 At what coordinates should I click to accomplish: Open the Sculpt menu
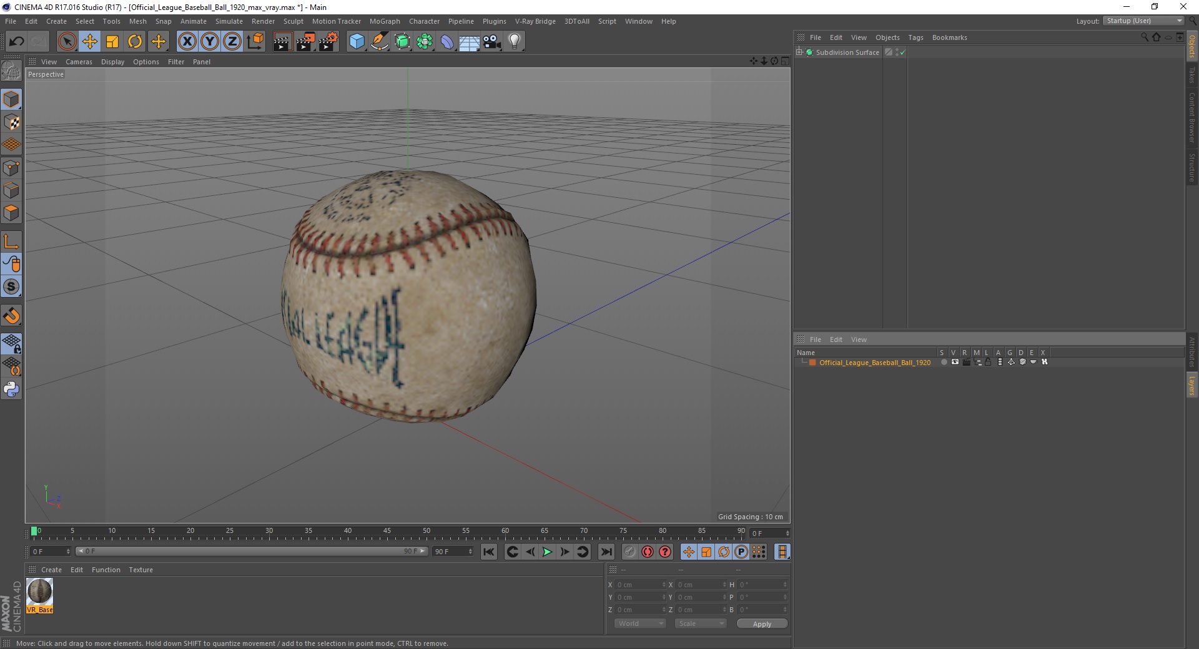click(294, 21)
